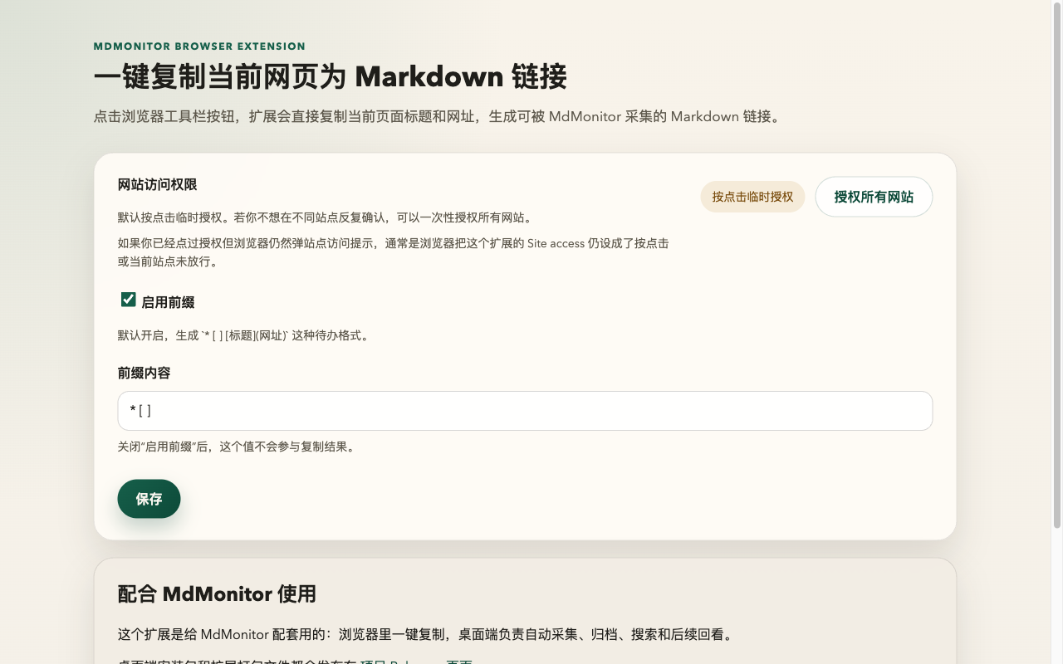Click the 授权所有网站 button

click(x=874, y=197)
